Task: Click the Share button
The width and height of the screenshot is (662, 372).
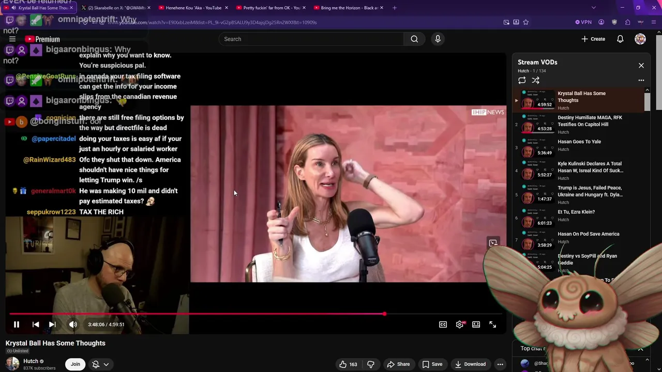Action: tap(398, 364)
